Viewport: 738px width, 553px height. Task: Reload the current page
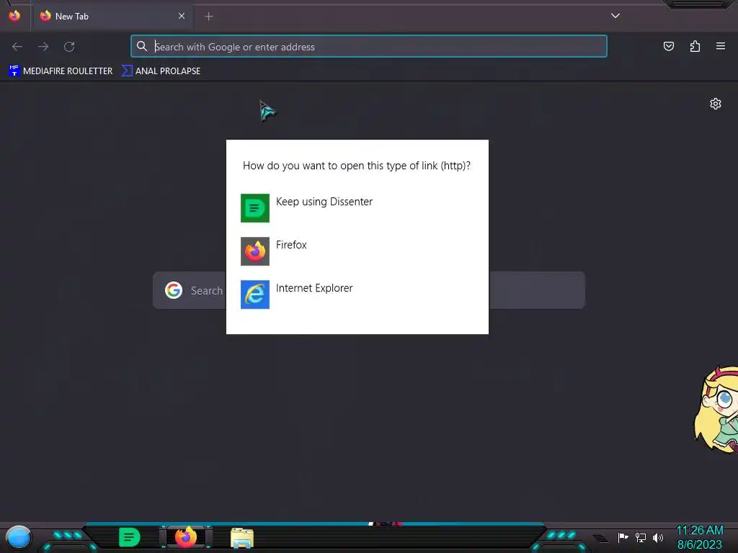click(x=69, y=47)
